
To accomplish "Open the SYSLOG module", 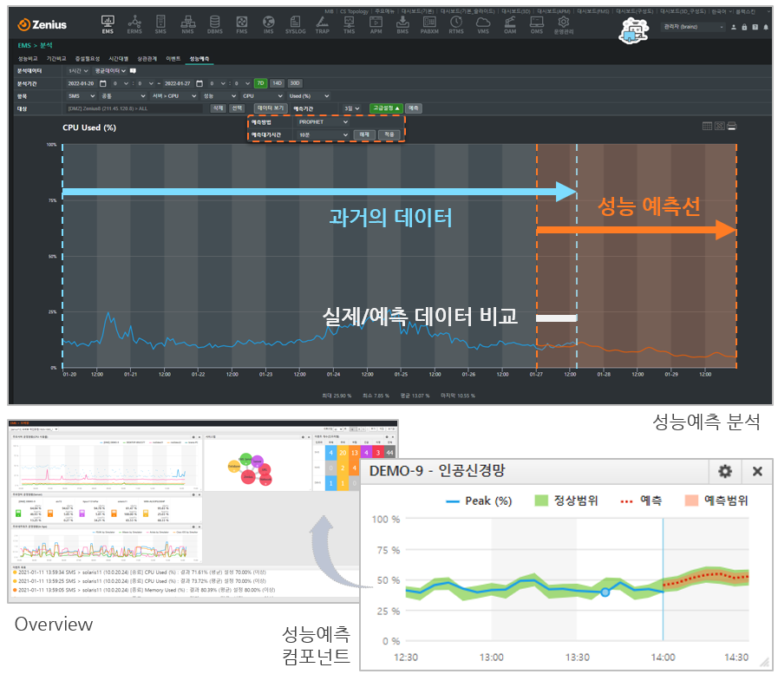I will tap(296, 24).
